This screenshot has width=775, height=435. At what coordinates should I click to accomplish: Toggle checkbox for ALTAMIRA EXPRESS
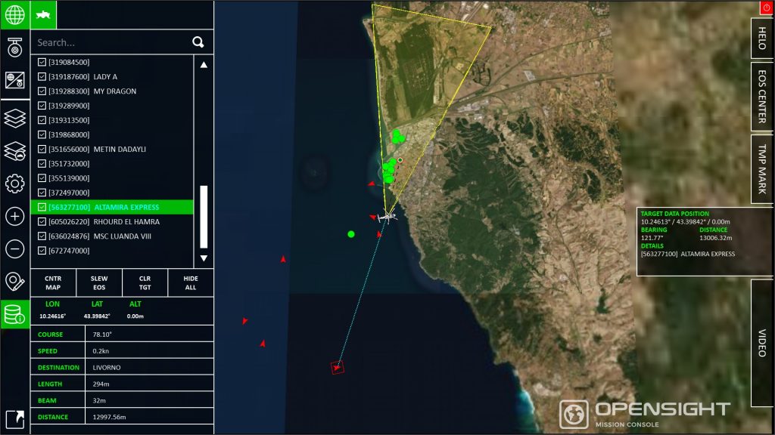42,207
